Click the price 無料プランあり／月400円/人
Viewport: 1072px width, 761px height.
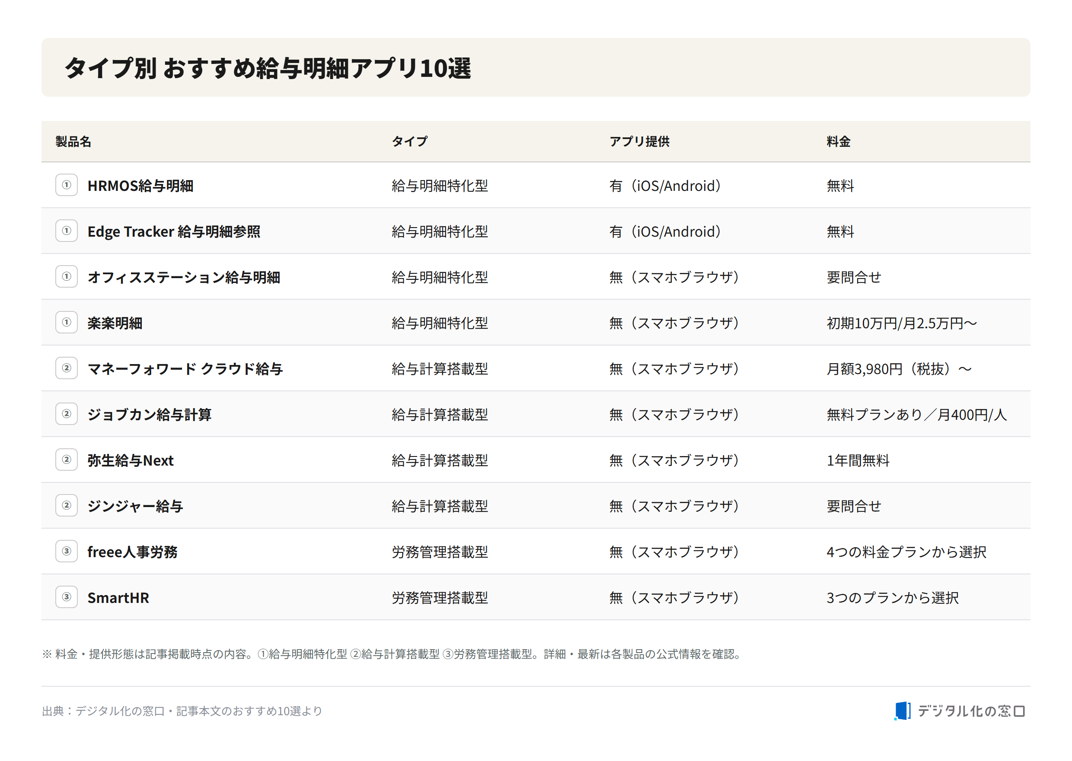917,415
